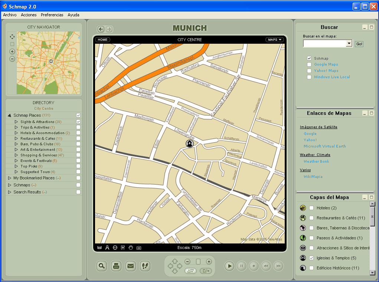Uncheck Iglesias & Templos layer
Screen dimensions: 379x282
pyautogui.click(x=311, y=258)
